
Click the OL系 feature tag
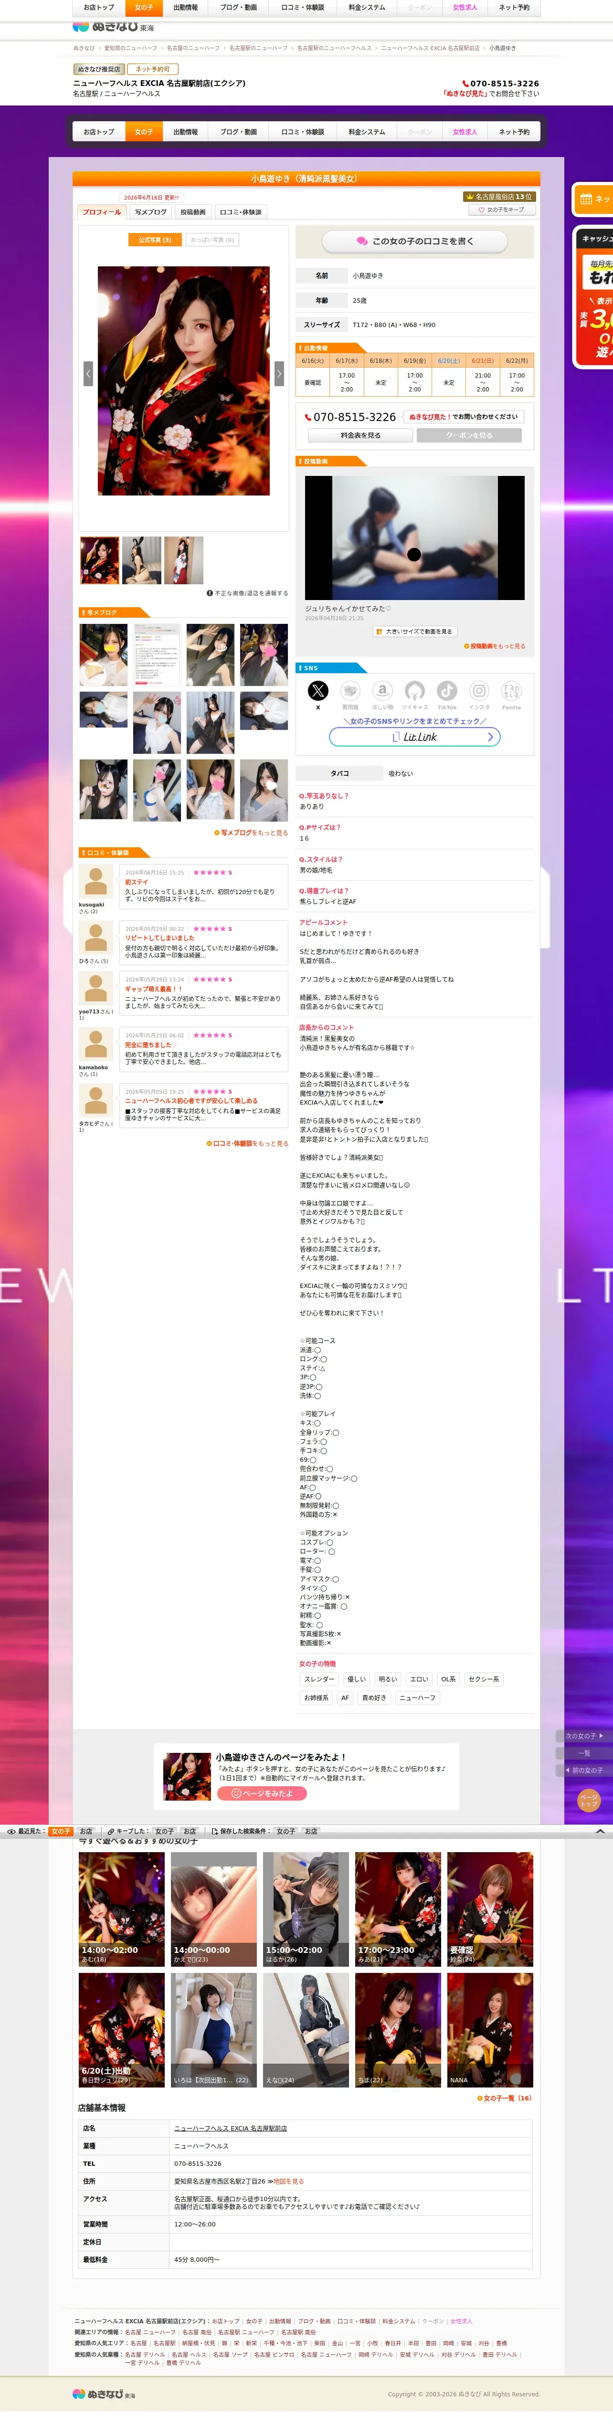click(448, 1678)
